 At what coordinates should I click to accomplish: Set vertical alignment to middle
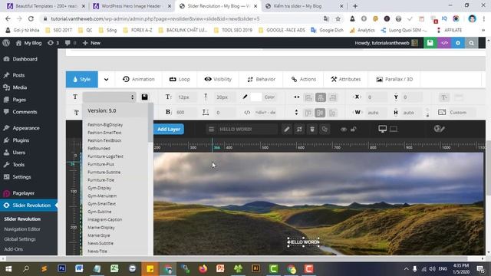coord(320,113)
